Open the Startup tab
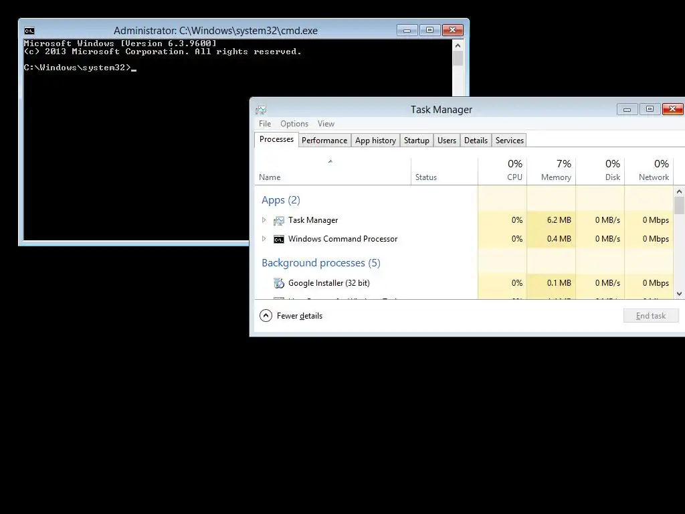This screenshot has width=685, height=514. point(416,141)
